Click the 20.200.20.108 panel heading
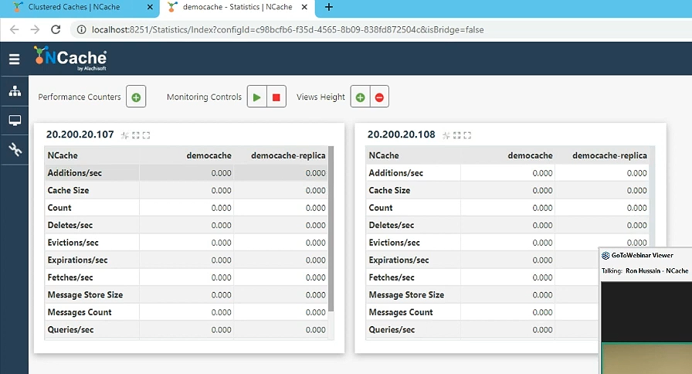 pyautogui.click(x=401, y=134)
